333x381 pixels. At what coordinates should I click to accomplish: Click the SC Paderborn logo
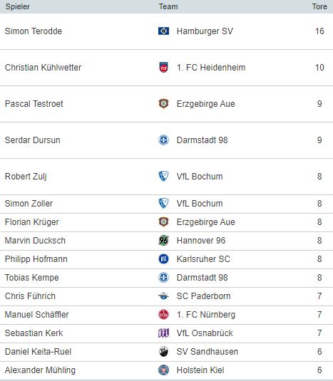click(x=163, y=296)
